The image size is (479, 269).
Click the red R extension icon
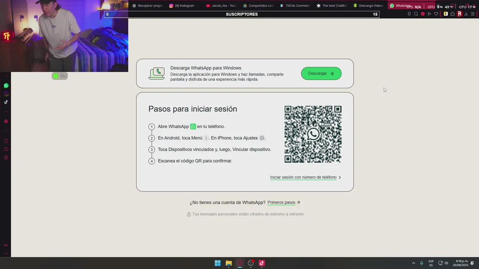click(x=459, y=14)
